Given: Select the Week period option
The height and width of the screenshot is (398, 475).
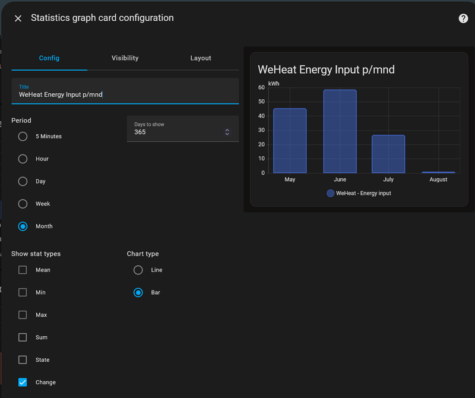Looking at the screenshot, I should (x=23, y=204).
